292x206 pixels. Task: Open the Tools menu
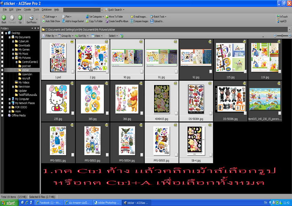[x=36, y=10]
